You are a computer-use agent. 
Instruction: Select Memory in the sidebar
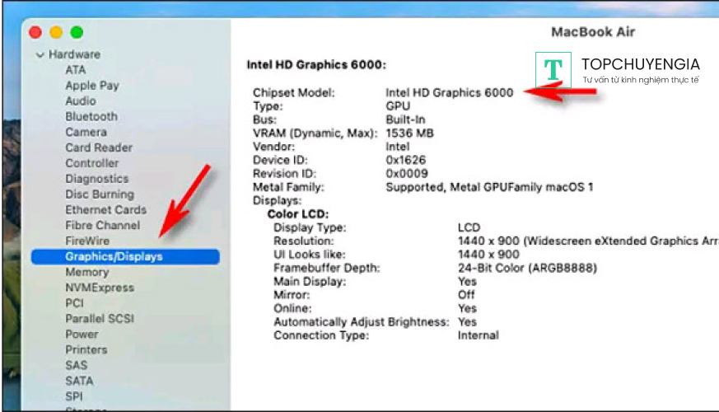(86, 272)
